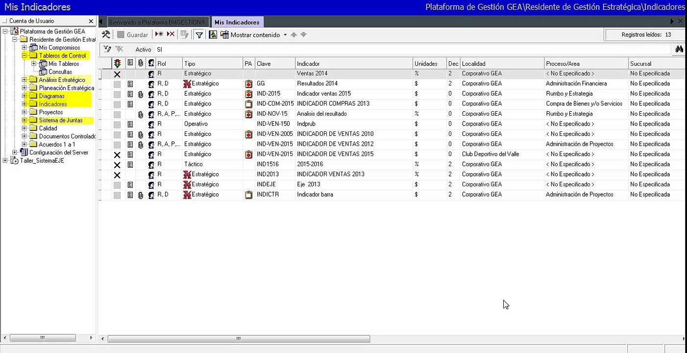Click the new record icon beside Guardar

pyautogui.click(x=159, y=34)
